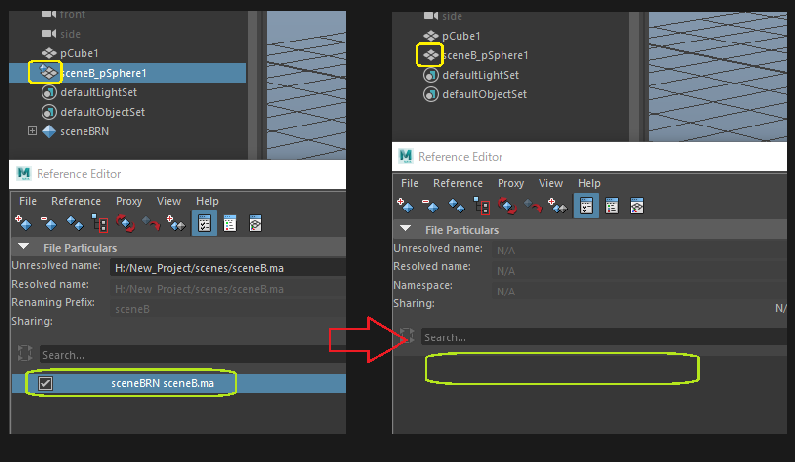Add a proxy using the plus proxy icon
795x462 pixels.
pos(176,224)
